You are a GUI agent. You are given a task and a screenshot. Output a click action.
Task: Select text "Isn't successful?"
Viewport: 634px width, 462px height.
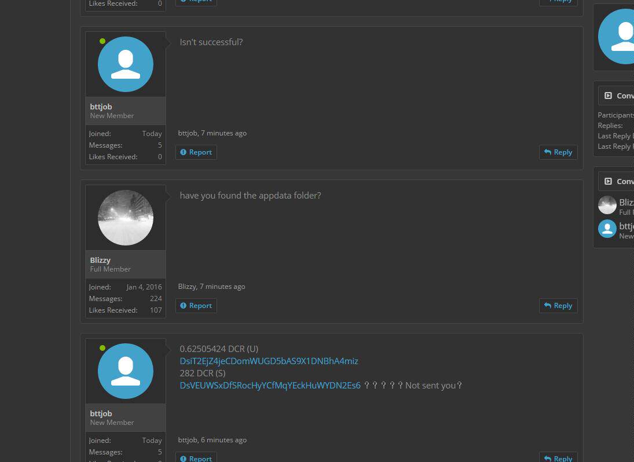pos(211,42)
